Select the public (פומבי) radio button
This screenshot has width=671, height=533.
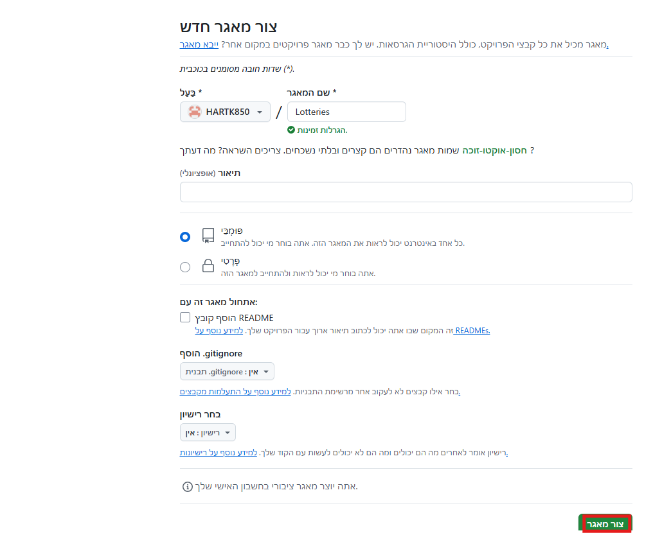click(185, 237)
